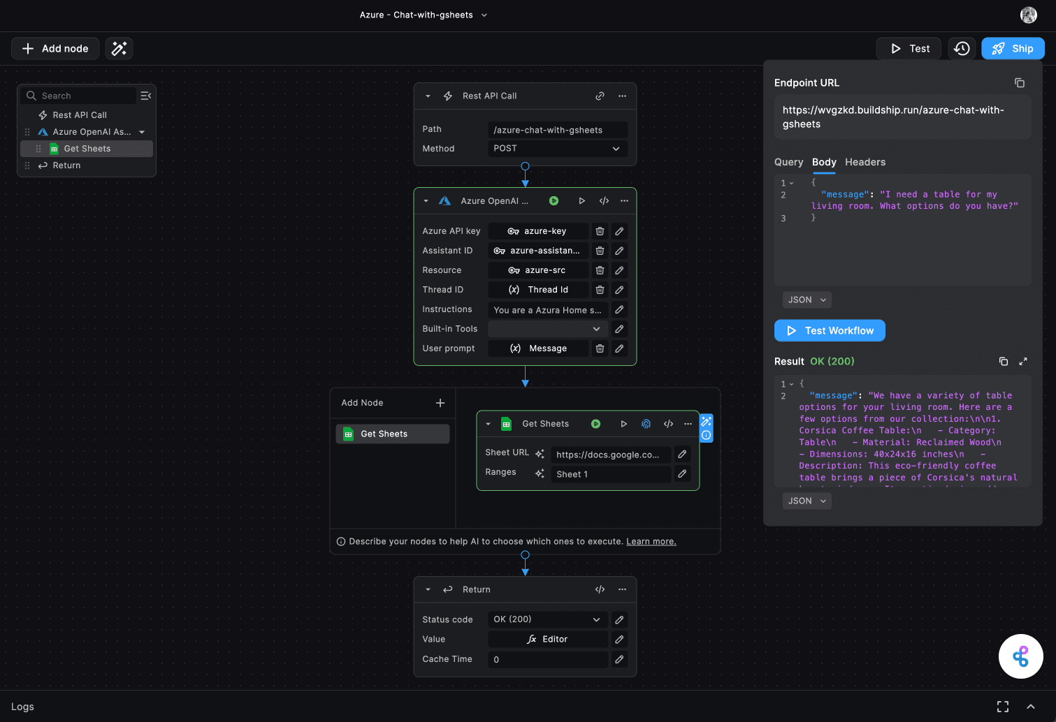Collapse the Azure OpenAI Assistant node
The height and width of the screenshot is (722, 1056).
pos(426,200)
